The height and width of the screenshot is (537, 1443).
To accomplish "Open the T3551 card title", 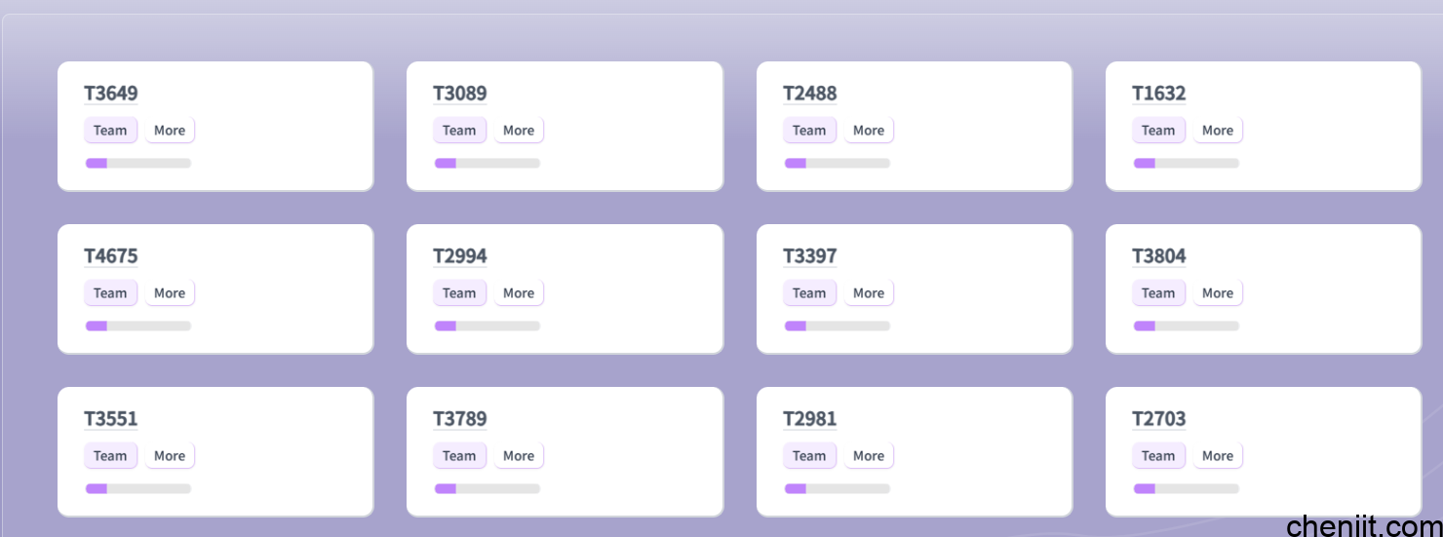I will 110,419.
